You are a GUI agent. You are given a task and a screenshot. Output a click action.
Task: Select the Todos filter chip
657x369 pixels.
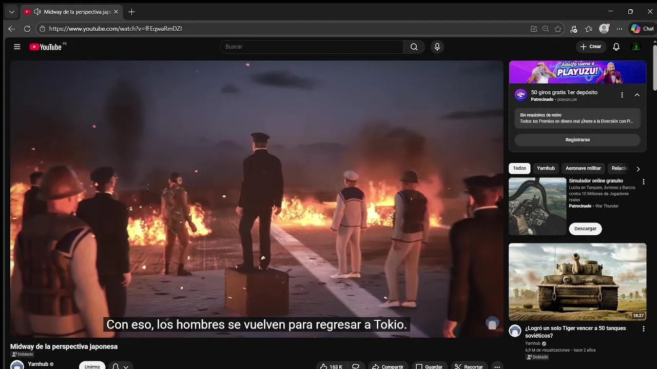click(x=519, y=168)
